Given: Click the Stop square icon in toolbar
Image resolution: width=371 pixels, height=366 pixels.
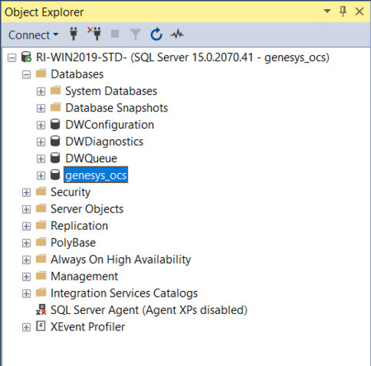Looking at the screenshot, I should pyautogui.click(x=115, y=34).
